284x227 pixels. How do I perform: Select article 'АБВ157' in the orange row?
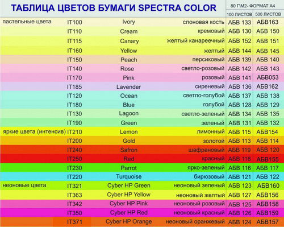pyautogui.click(x=268, y=222)
